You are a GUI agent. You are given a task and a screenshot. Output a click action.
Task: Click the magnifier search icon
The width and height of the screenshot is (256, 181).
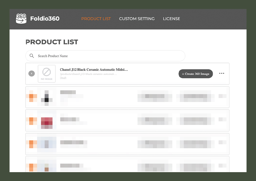point(32,56)
